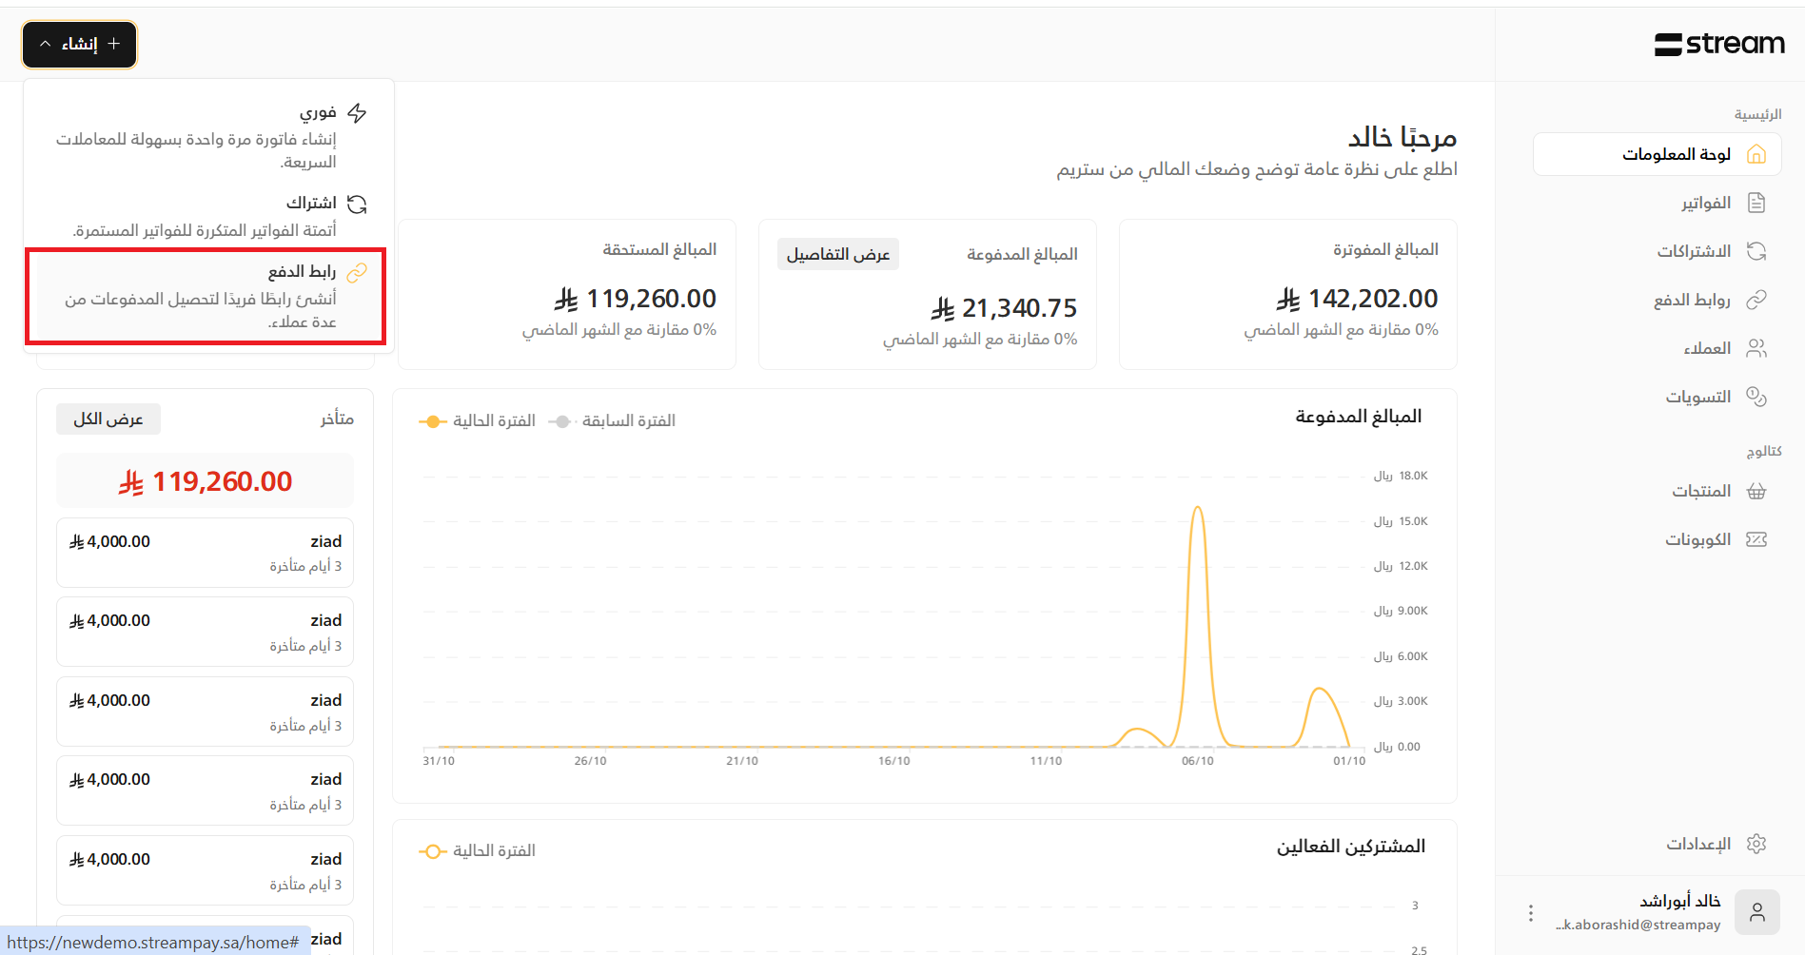Toggle current period legend in active subscribers chart
1805x955 pixels.
(478, 850)
